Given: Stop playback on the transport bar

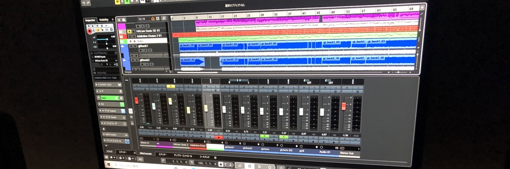Looking at the screenshot, I should click(x=250, y=166).
